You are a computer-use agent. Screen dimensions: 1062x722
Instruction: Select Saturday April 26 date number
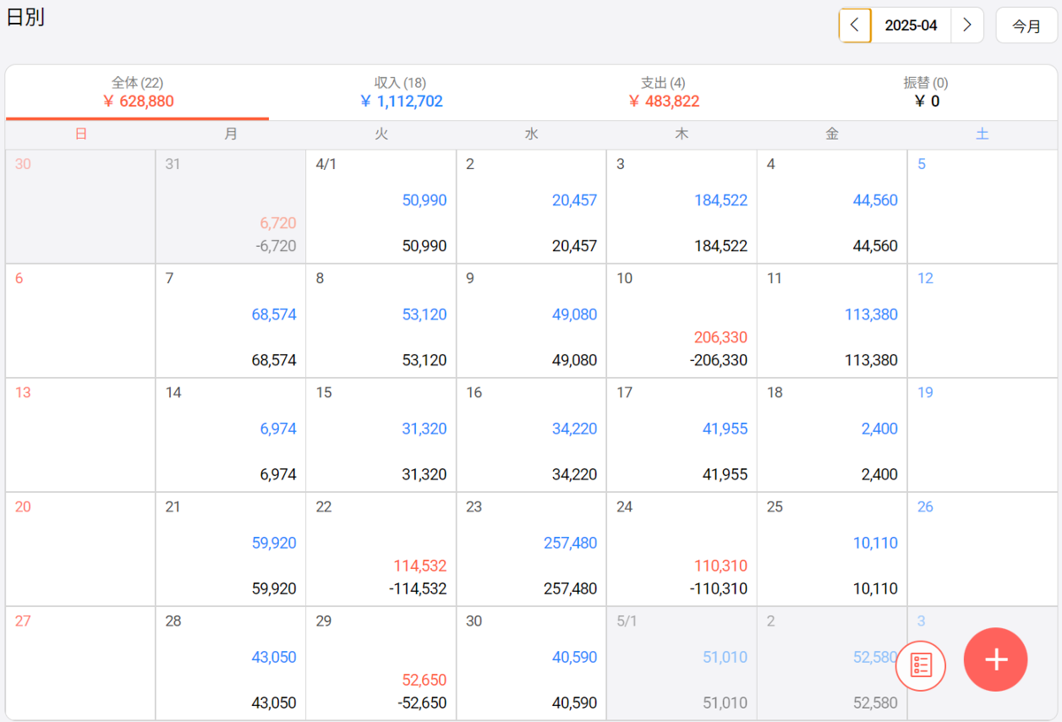click(x=925, y=506)
